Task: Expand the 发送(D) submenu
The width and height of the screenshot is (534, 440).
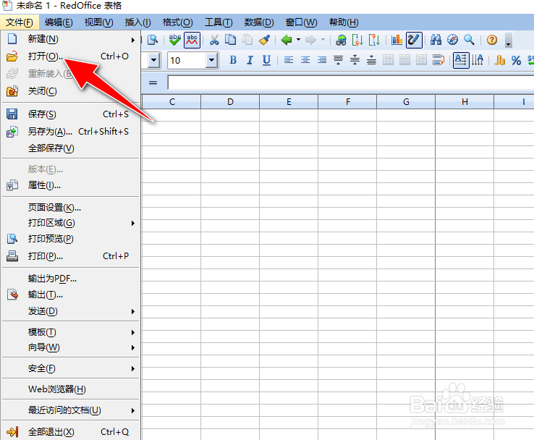Action: click(x=71, y=311)
